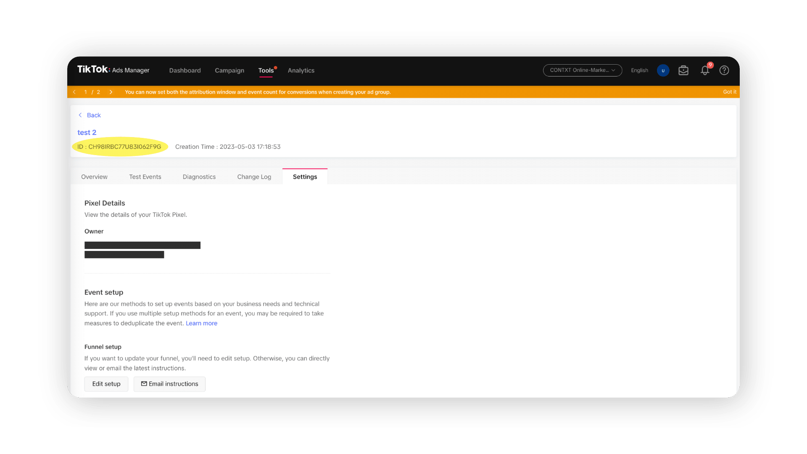The image size is (807, 454).
Task: Dismiss banner with Got it
Action: [x=729, y=92]
